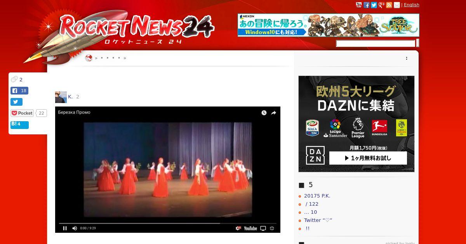Image resolution: width=466 pixels, height=244 pixels.
Task: Open ranking link '... 10'
Action: (311, 212)
